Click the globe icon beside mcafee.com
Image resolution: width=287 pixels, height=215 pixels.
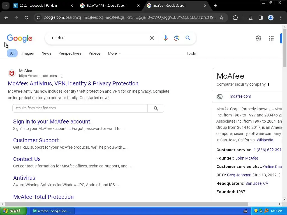coord(220,96)
